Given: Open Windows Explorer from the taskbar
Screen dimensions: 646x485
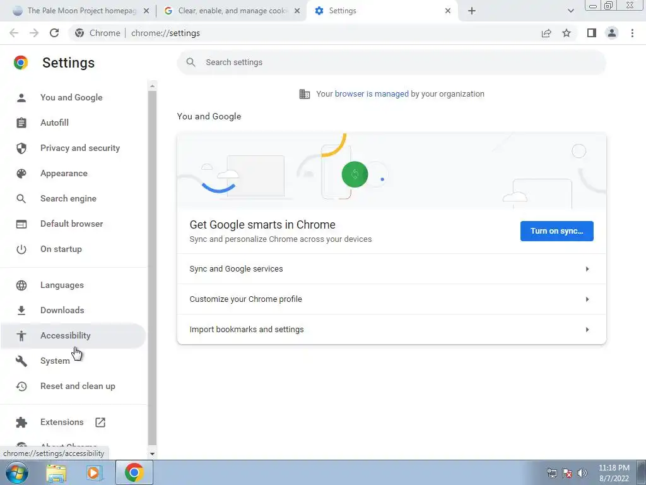Looking at the screenshot, I should (56, 473).
